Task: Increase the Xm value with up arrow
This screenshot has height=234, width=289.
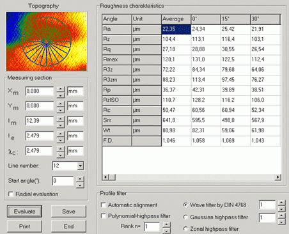Action: 61,89
